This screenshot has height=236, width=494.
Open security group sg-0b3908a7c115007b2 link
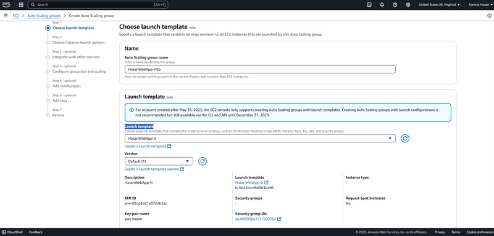(x=256, y=219)
